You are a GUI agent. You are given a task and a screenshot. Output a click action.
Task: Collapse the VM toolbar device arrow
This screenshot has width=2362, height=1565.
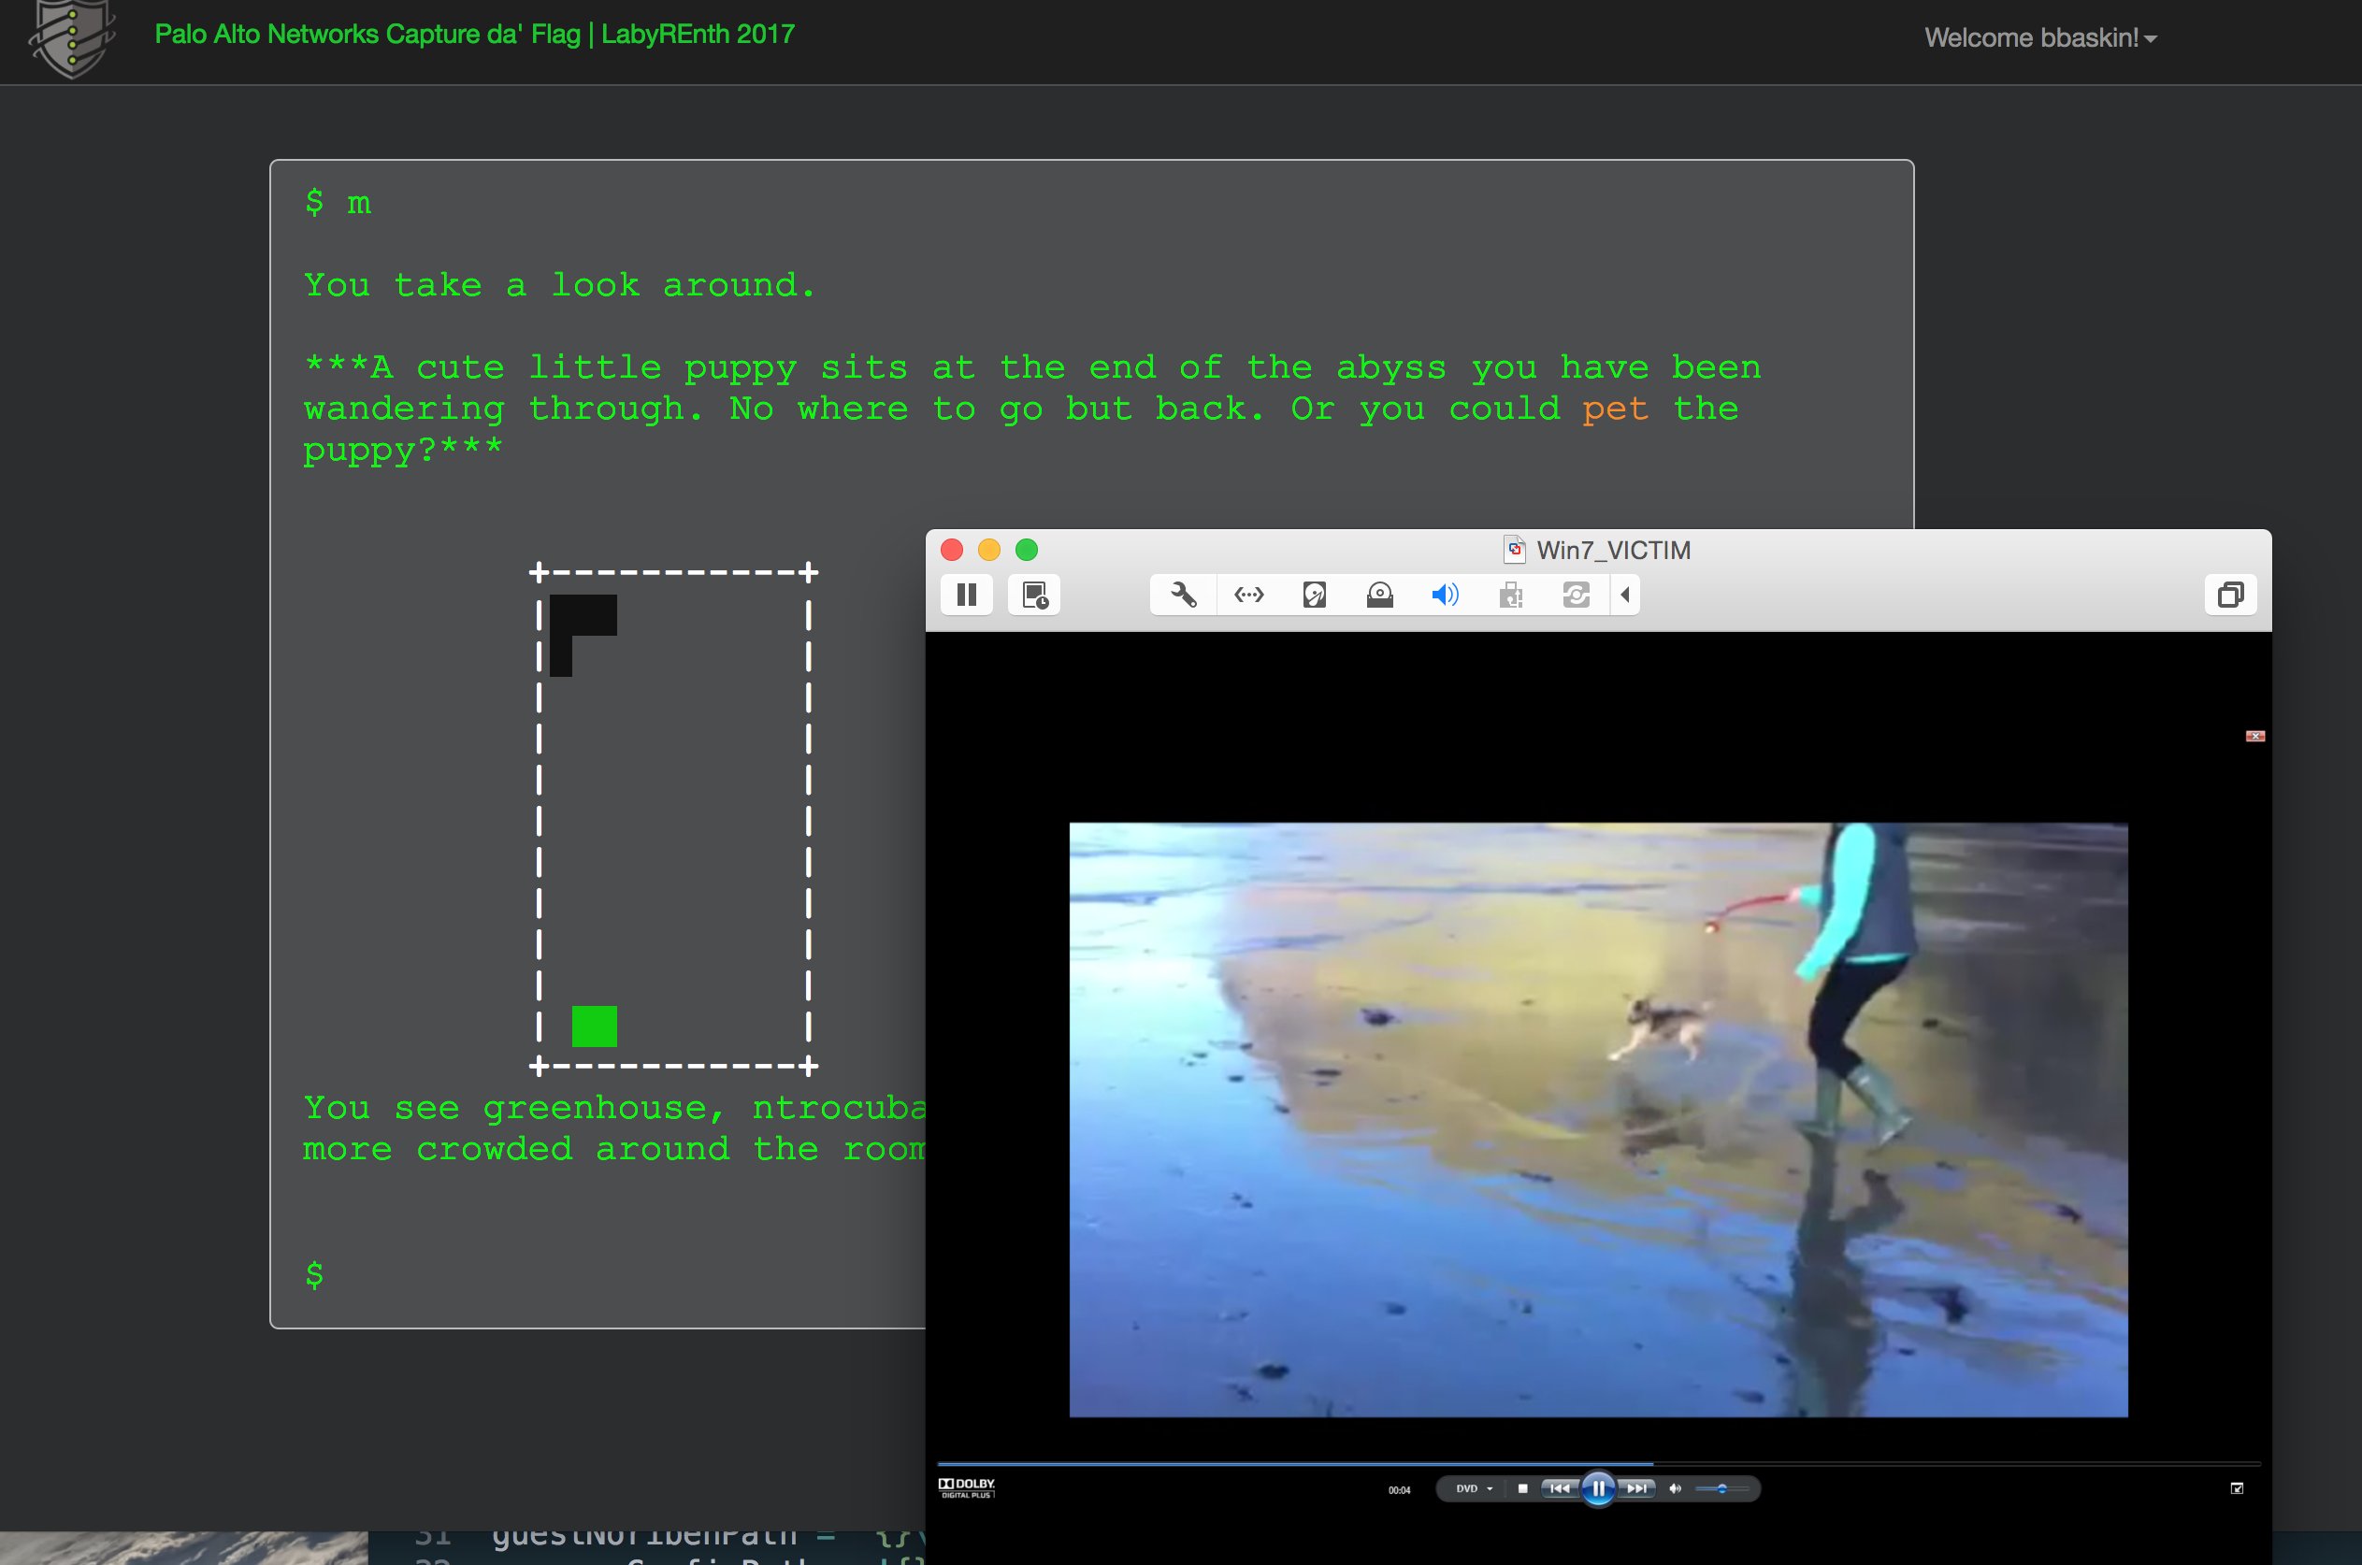tap(1625, 595)
